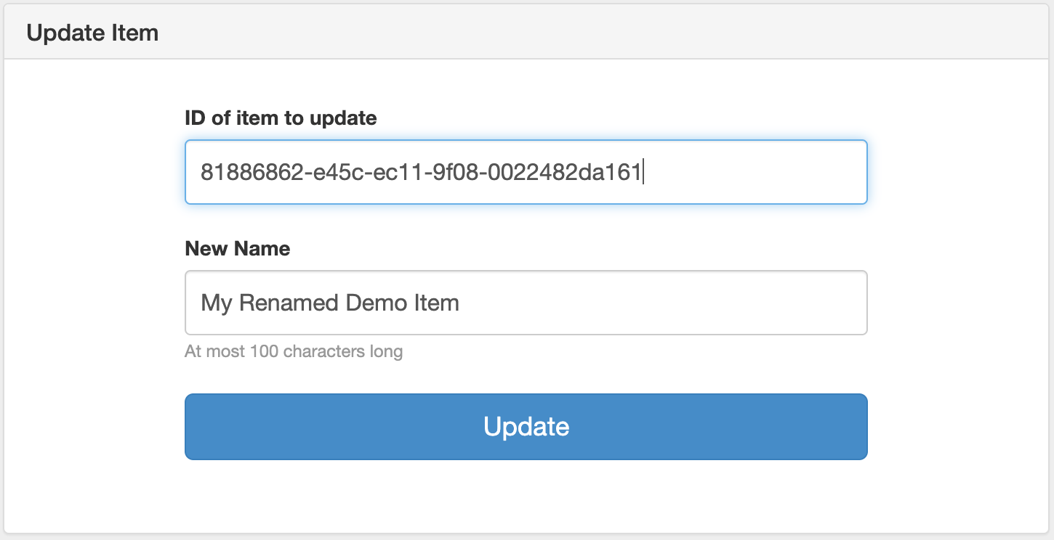The height and width of the screenshot is (540, 1054).
Task: Place cursor on "My" in New Name field
Action: (216, 303)
